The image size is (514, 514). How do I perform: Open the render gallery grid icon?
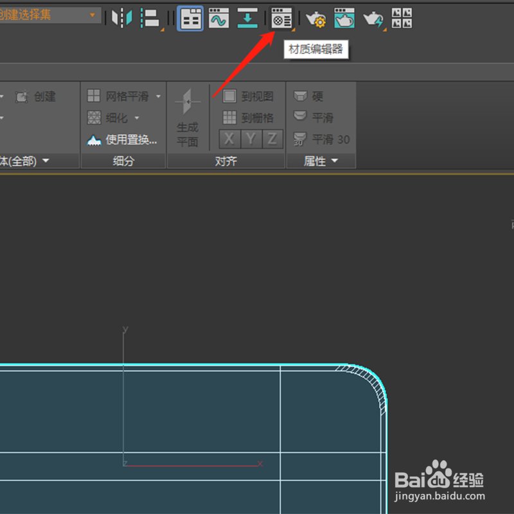[402, 19]
